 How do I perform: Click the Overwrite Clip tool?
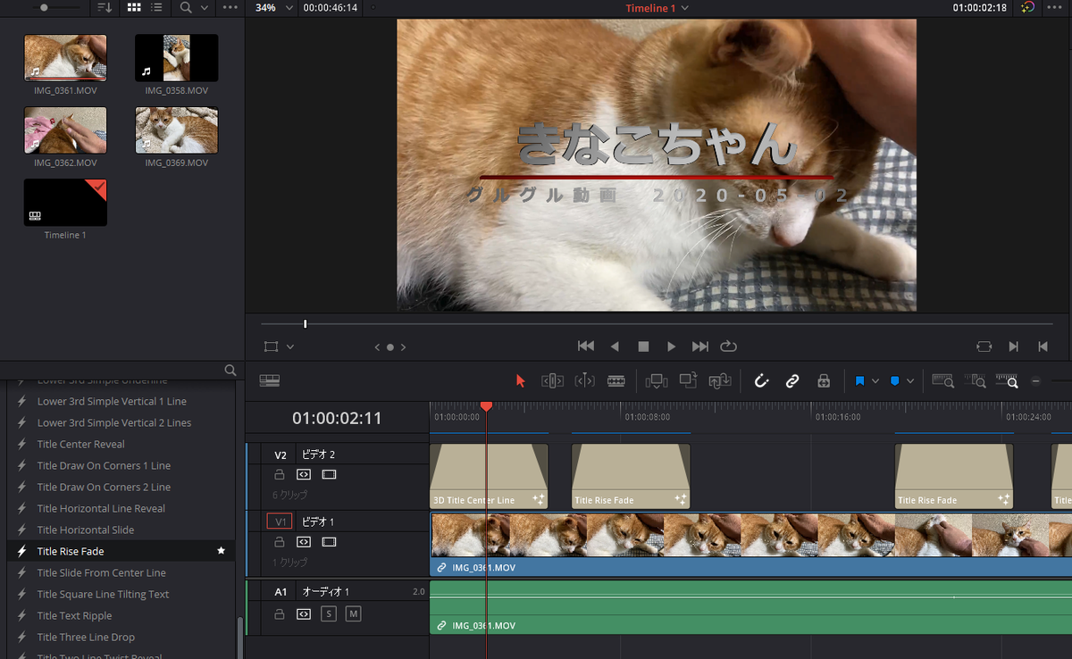[688, 380]
